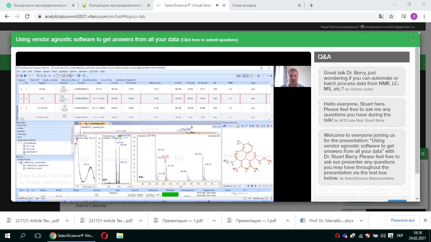The height and width of the screenshot is (242, 431).
Task: Open the УКР keyboard language switcher
Action: [399, 236]
